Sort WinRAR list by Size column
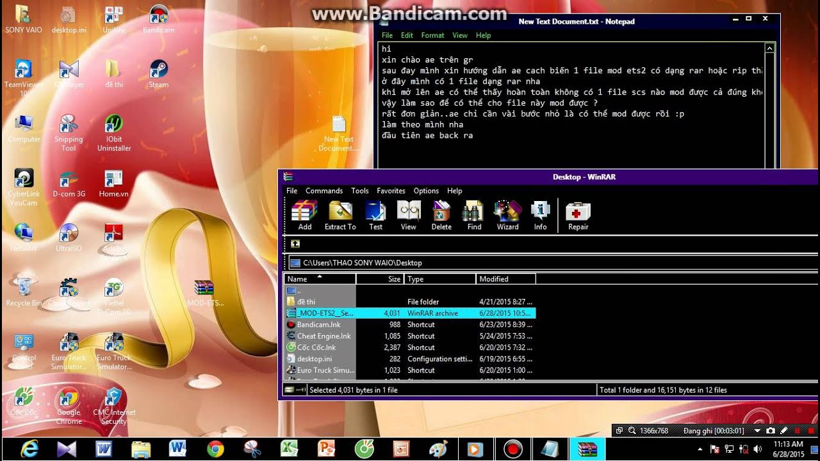This screenshot has height=461, width=820. 379,279
